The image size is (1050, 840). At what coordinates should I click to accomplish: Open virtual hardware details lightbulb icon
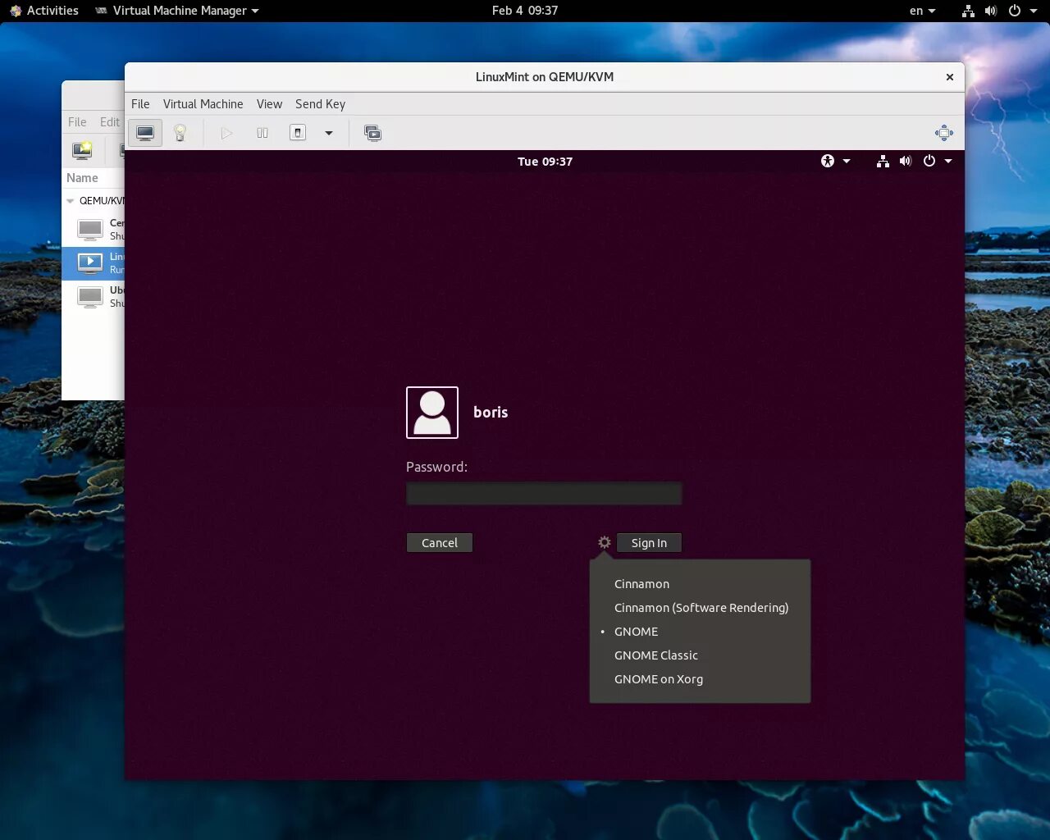tap(180, 133)
